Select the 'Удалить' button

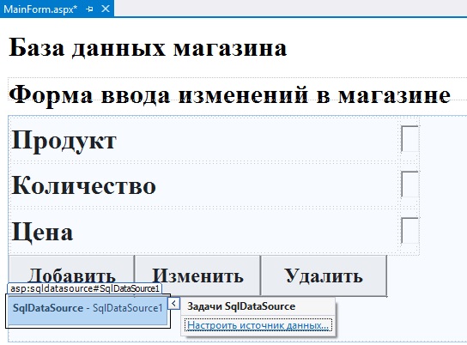324,275
